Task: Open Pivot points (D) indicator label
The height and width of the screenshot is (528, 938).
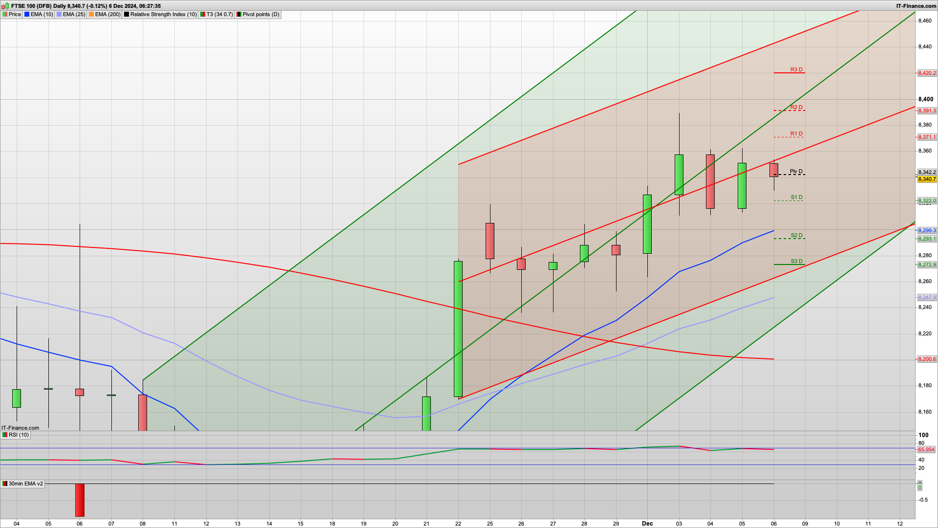Action: coord(261,15)
